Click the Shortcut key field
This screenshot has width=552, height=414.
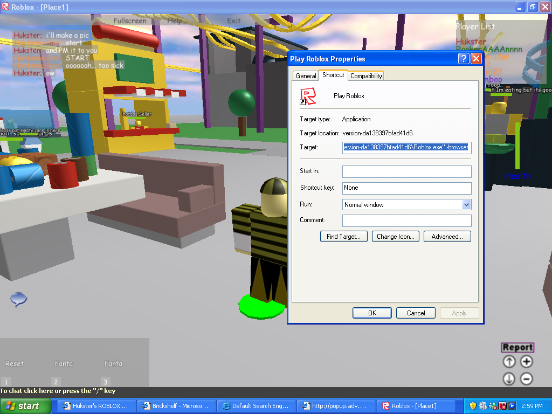[406, 188]
